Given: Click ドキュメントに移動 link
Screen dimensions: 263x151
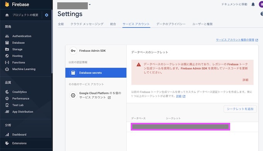Looking at the screenshot, I should 234,4.
